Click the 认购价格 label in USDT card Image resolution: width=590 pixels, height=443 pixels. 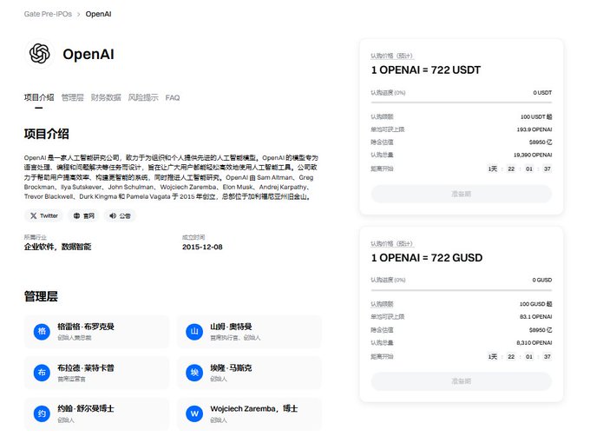pyautogui.click(x=392, y=56)
